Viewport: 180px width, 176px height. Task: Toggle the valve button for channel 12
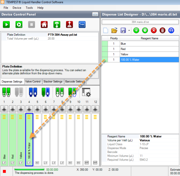coord(95,109)
